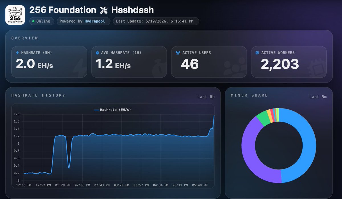Click the '01:29 PM' axis label
342x199 pixels.
click(62, 185)
